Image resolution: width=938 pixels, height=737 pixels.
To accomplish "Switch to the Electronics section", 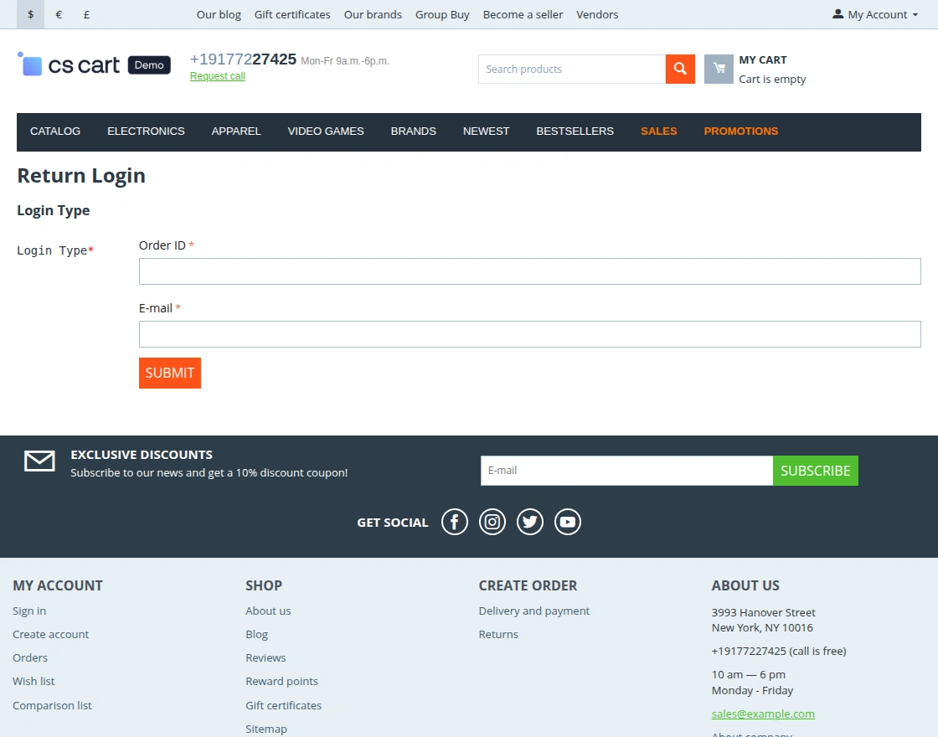I will coord(146,131).
